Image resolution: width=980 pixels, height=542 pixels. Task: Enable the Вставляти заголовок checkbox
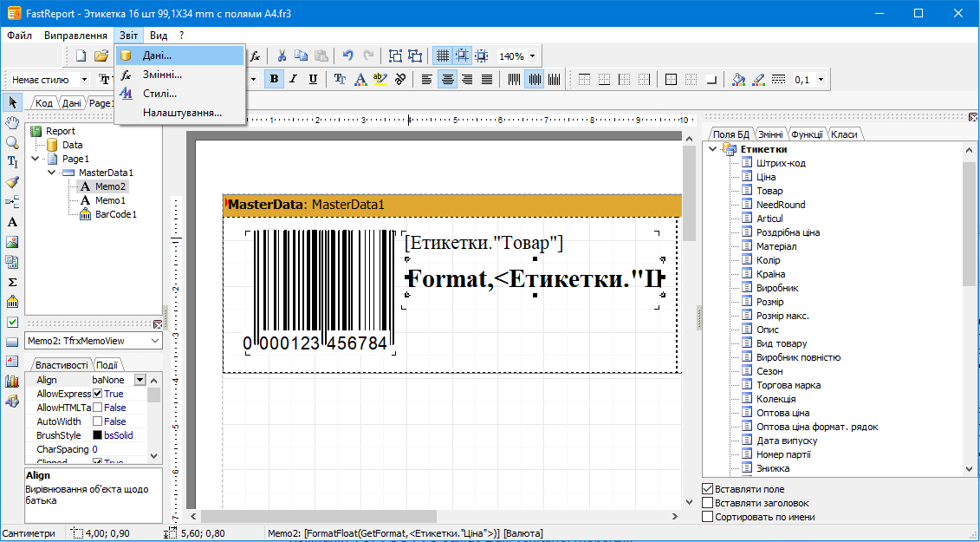708,502
